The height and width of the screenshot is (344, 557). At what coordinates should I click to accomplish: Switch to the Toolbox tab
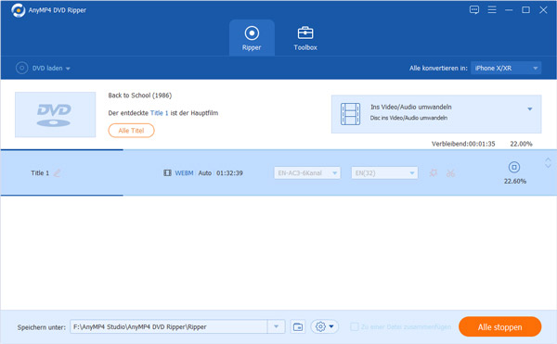[x=305, y=38]
